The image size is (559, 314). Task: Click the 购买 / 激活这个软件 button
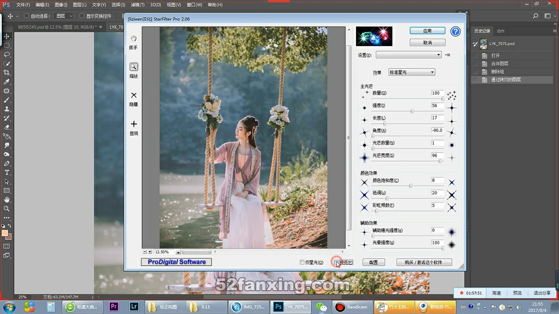[x=424, y=262]
